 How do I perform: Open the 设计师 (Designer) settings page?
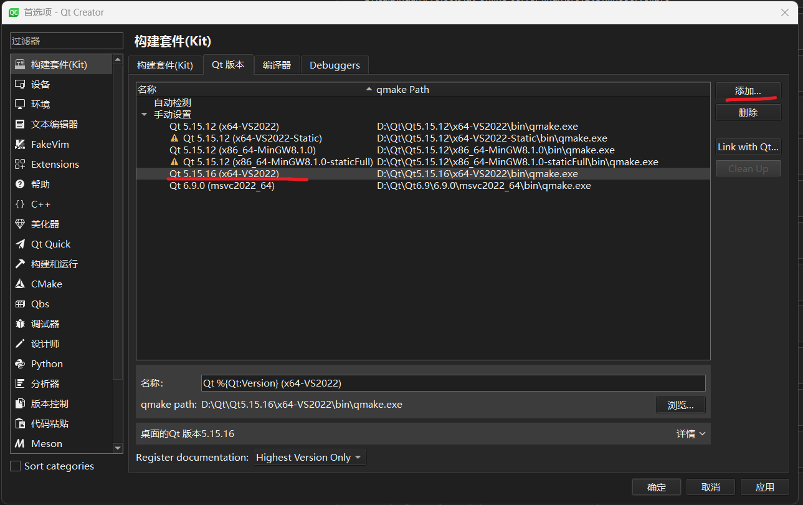(x=44, y=344)
